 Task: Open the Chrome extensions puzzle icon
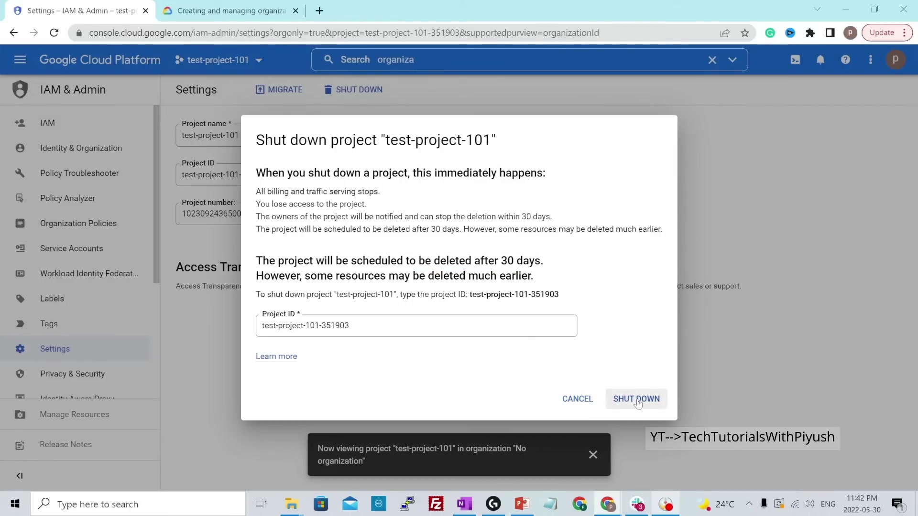point(810,32)
